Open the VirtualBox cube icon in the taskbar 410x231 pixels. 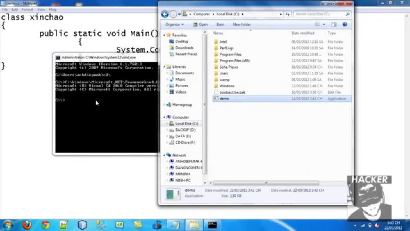[x=83, y=225]
